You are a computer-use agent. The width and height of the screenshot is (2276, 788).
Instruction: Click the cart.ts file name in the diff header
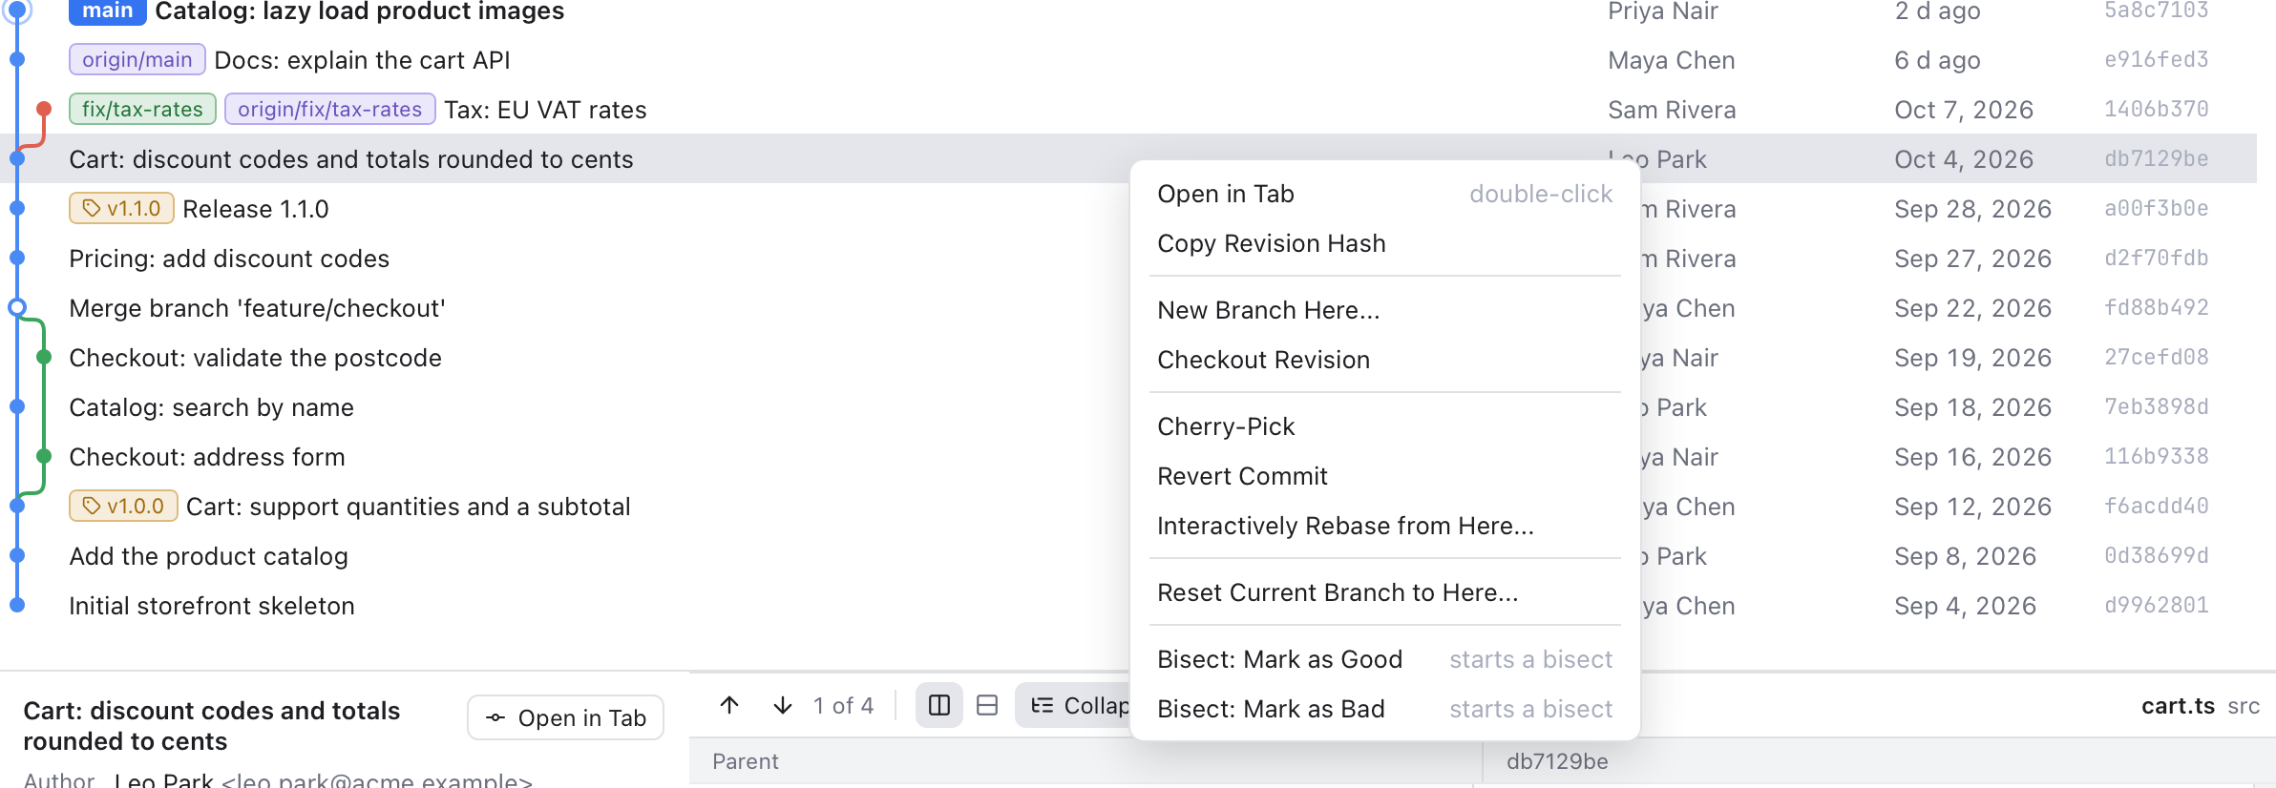(x=2178, y=705)
